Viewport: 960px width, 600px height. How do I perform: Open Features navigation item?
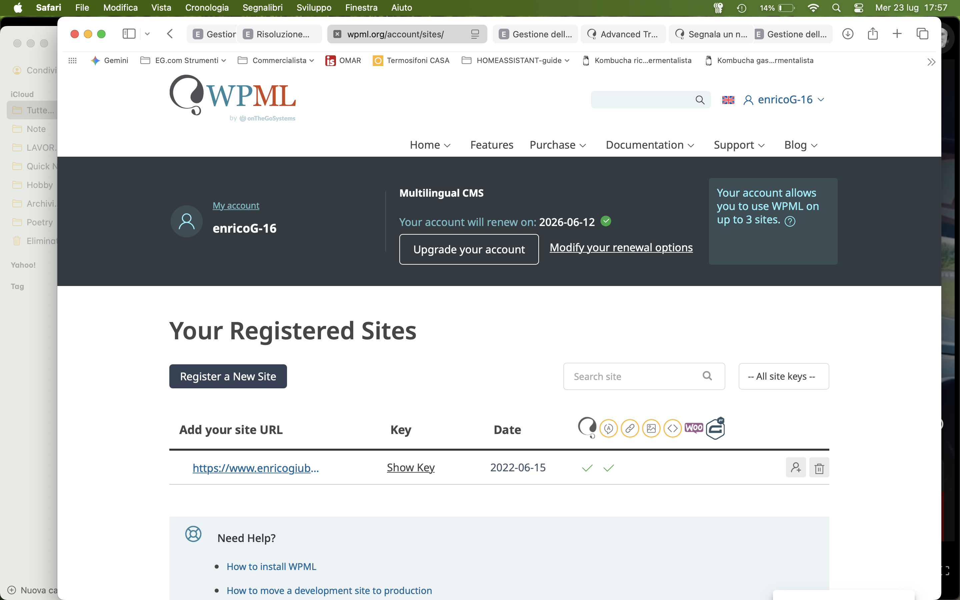[x=492, y=145]
